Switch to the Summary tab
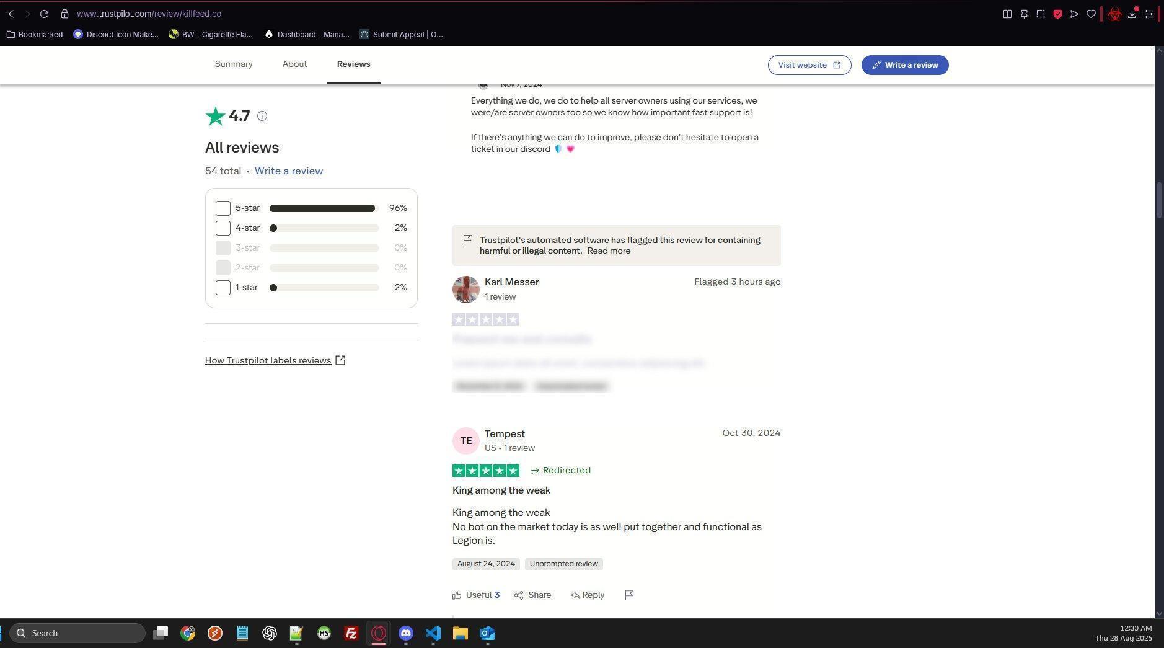Image resolution: width=1164 pixels, height=648 pixels. [x=234, y=64]
